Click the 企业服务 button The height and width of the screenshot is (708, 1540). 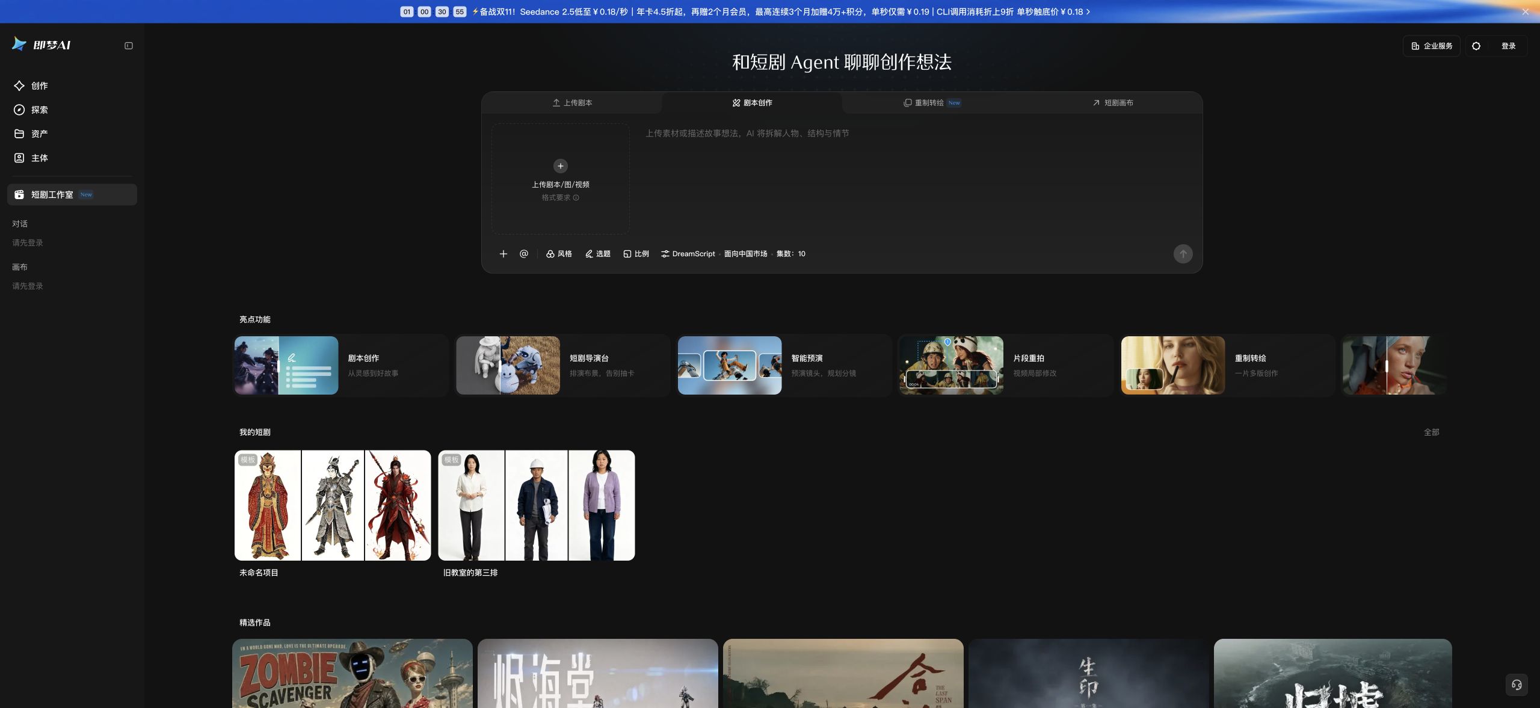coord(1432,46)
